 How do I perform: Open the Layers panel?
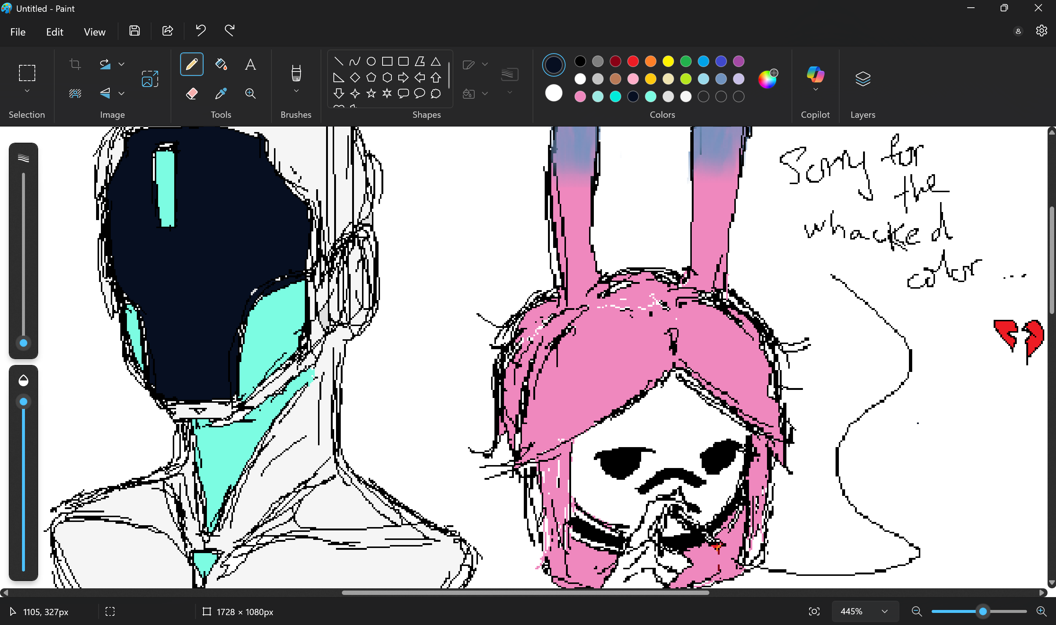point(862,78)
